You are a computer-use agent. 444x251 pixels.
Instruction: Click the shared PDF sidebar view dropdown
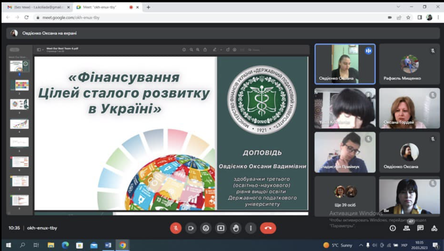[x=40, y=50]
